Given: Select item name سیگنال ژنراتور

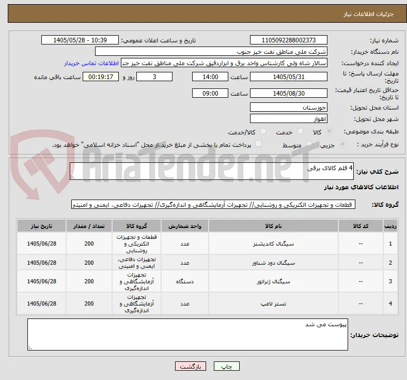Looking at the screenshot, I should 273,282.
